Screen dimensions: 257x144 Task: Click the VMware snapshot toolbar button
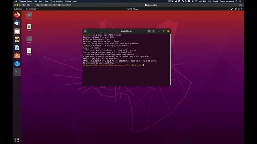point(29,5)
